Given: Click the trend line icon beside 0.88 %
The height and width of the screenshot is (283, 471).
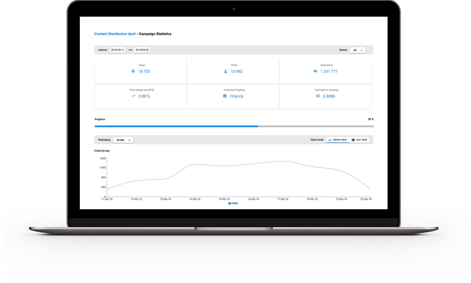Looking at the screenshot, I should click(x=133, y=96).
